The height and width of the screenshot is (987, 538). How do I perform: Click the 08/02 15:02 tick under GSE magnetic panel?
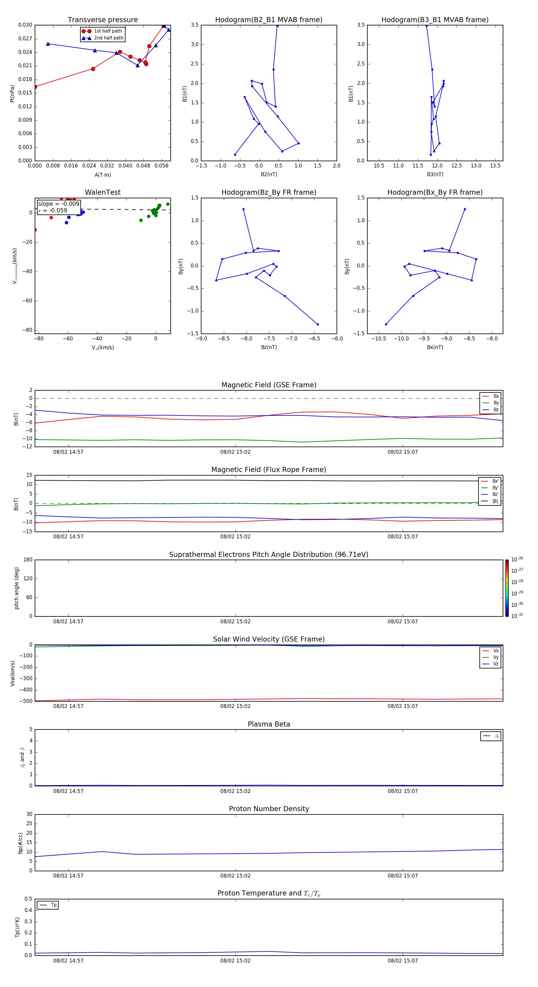click(235, 452)
